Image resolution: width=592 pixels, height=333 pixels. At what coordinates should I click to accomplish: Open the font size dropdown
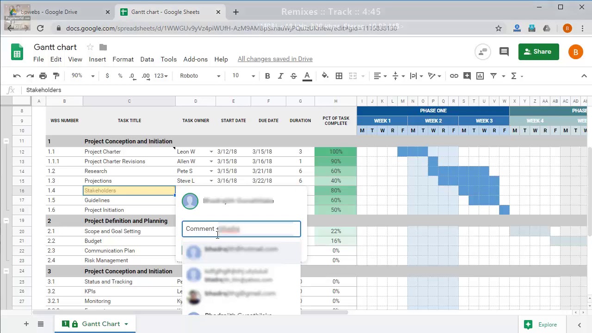tap(243, 76)
